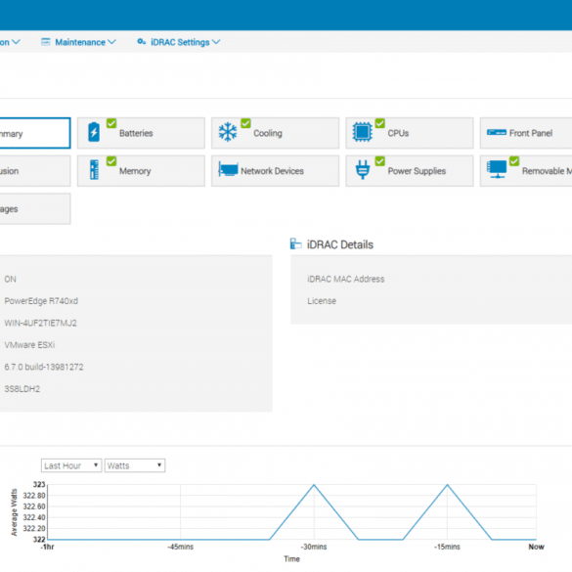Click the power graph peak at -30mins
The height and width of the screenshot is (572, 572).
click(314, 485)
